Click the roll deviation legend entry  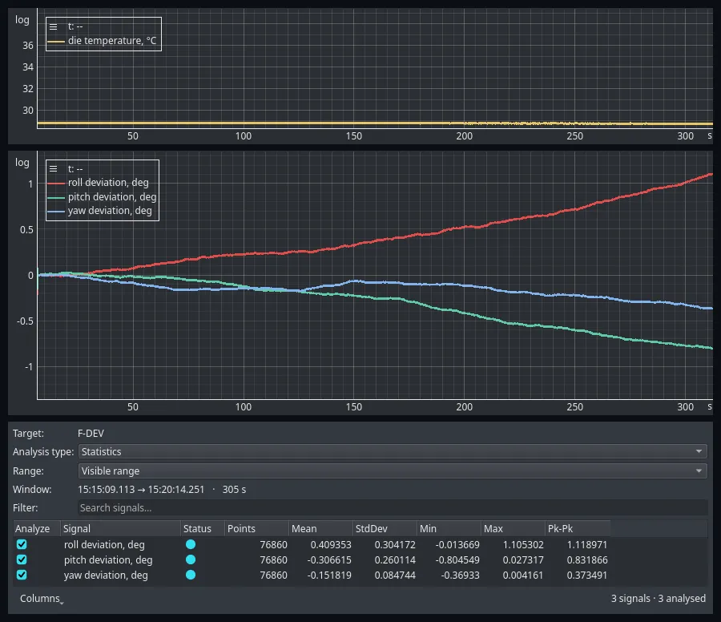click(x=99, y=183)
